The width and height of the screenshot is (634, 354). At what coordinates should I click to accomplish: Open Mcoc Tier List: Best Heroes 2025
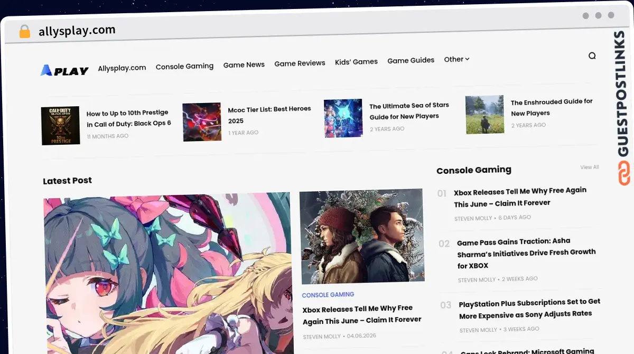click(269, 115)
